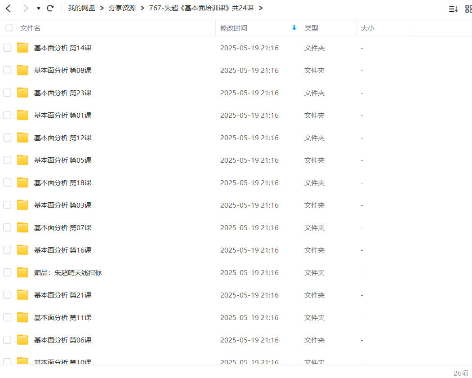Open the navigation history dropdown triangle
The image size is (472, 378).
pos(39,9)
